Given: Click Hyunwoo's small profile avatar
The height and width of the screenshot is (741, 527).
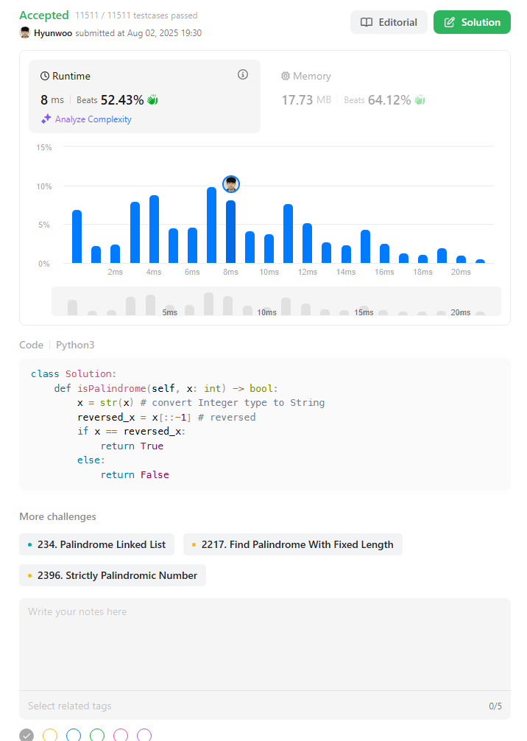Looking at the screenshot, I should [25, 33].
